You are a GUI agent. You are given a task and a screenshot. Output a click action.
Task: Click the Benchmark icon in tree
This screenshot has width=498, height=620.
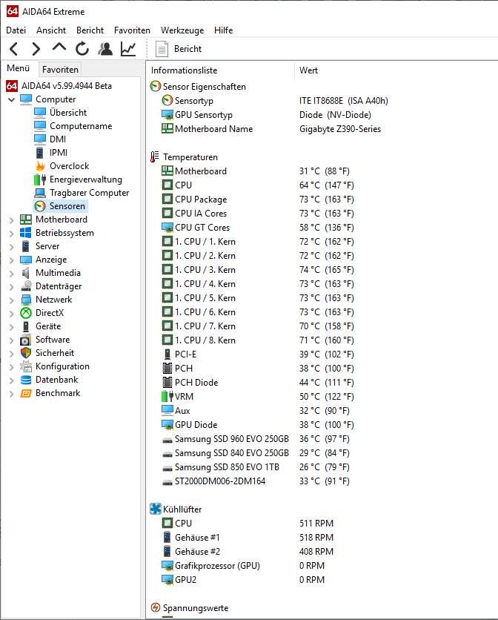tap(26, 393)
